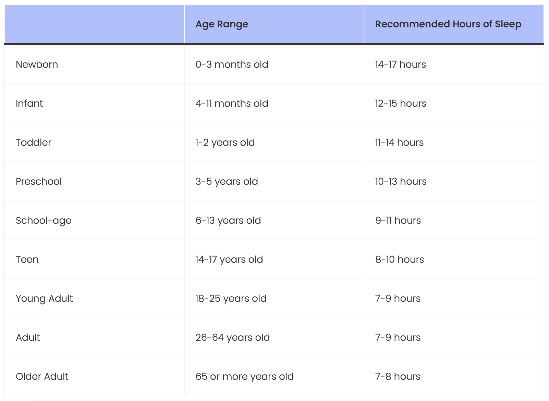Select the 4-11 months old cell
Screen dimensions: 549x401
coord(232,103)
